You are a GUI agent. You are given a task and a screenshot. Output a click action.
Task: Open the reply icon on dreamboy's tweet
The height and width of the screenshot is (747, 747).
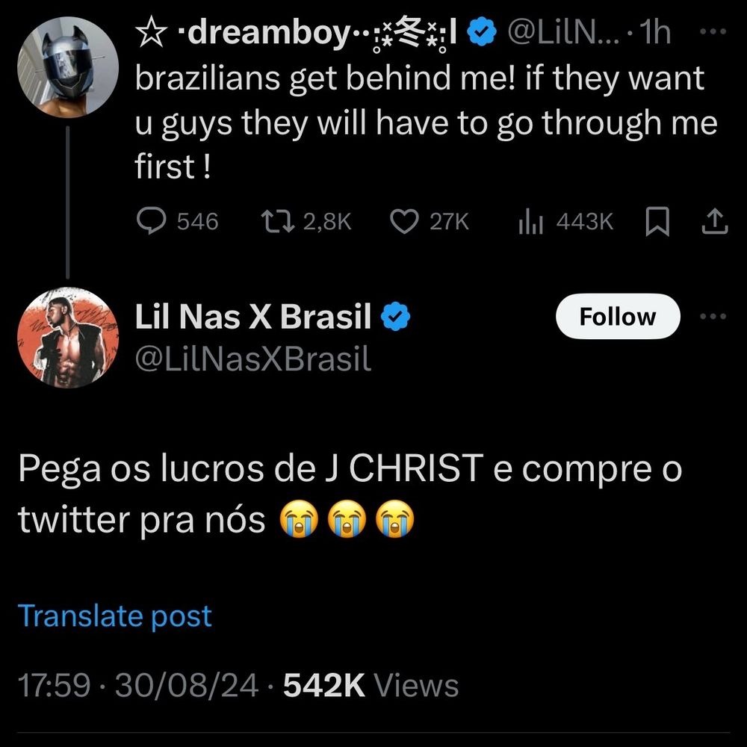tap(152, 221)
